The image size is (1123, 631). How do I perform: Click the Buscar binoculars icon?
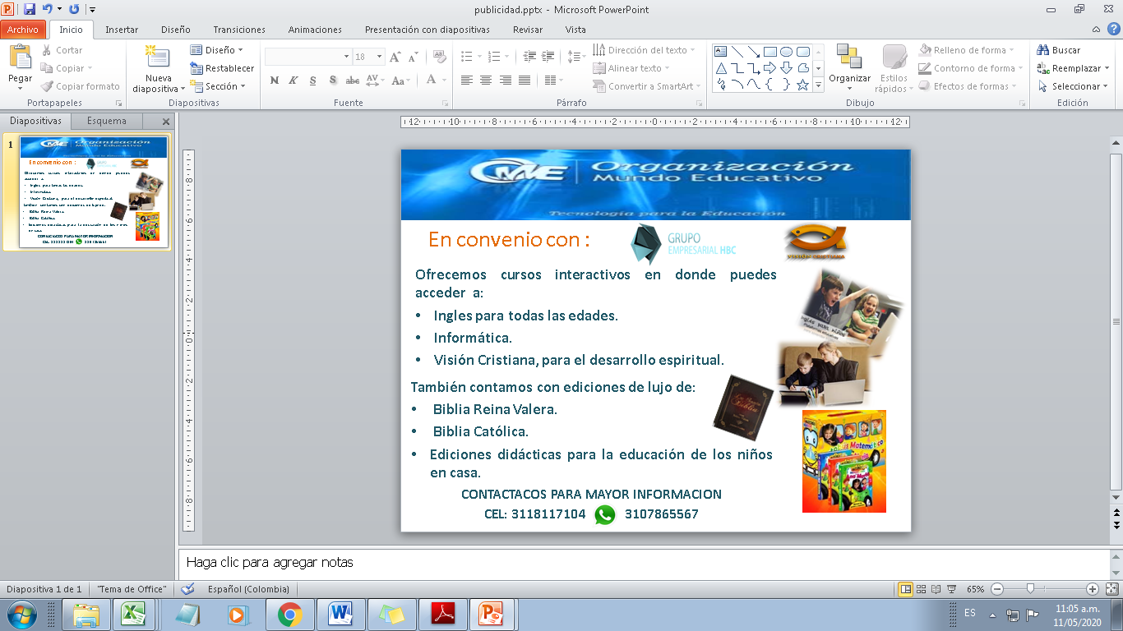coord(1043,50)
